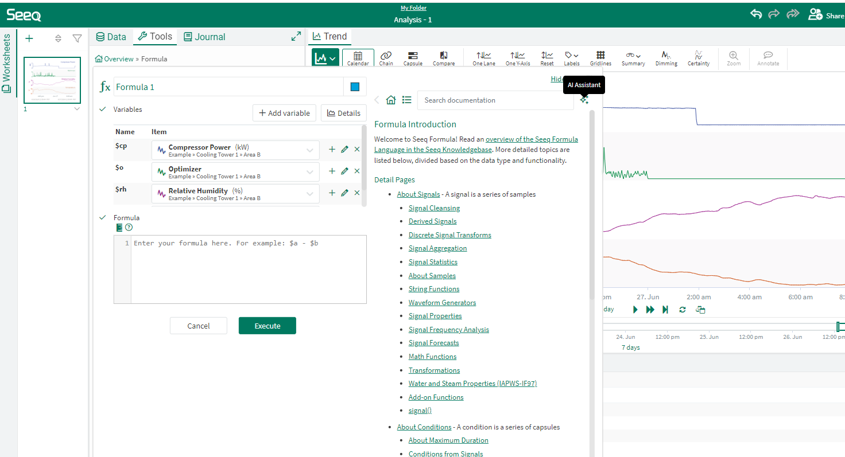This screenshot has width=845, height=457.
Task: Undo the last action
Action: 756,14
